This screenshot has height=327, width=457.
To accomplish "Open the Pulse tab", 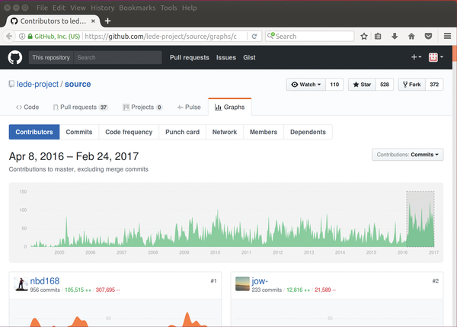I will pos(189,107).
